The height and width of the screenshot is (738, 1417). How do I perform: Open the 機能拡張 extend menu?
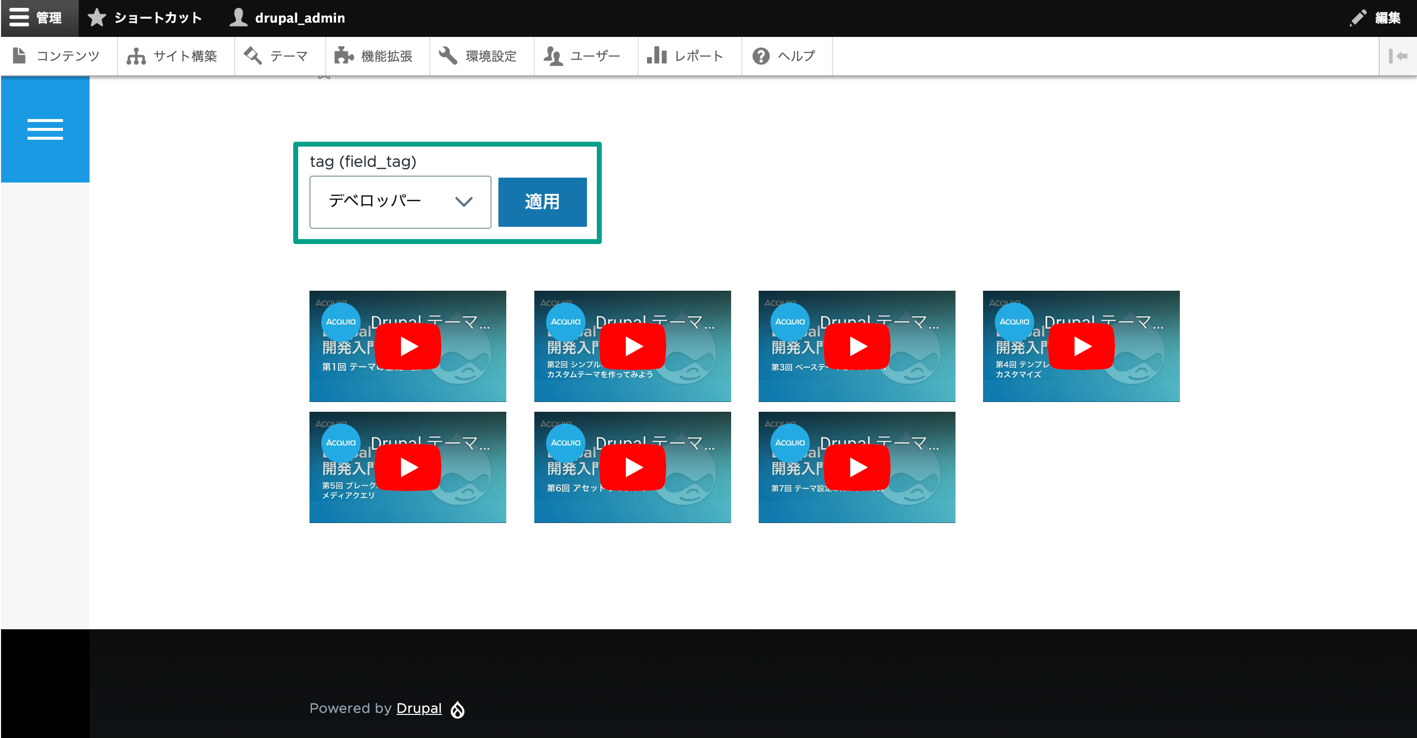click(377, 56)
